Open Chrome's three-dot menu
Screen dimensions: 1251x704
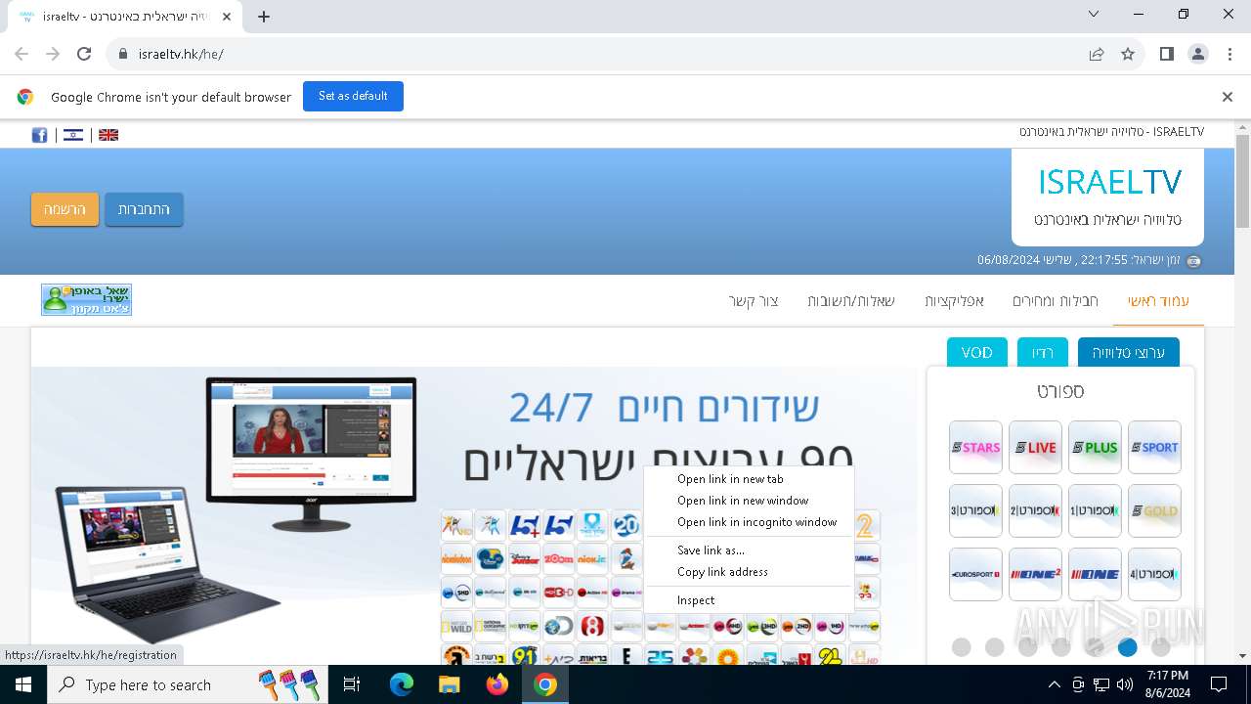[x=1229, y=54]
